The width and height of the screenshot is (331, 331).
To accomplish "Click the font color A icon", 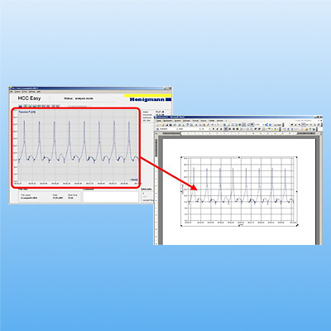I will (x=275, y=129).
